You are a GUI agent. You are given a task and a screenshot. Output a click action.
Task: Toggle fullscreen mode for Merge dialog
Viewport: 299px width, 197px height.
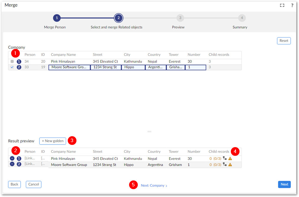[282, 5]
